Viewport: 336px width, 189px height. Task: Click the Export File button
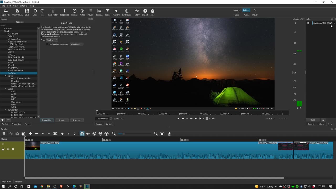click(47, 120)
